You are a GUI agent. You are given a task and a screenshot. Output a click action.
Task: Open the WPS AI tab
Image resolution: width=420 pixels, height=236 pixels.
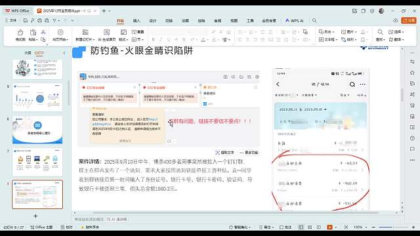point(295,20)
